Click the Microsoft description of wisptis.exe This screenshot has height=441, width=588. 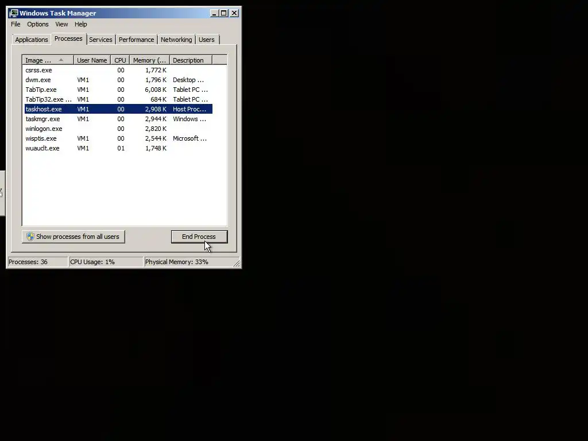pyautogui.click(x=189, y=138)
